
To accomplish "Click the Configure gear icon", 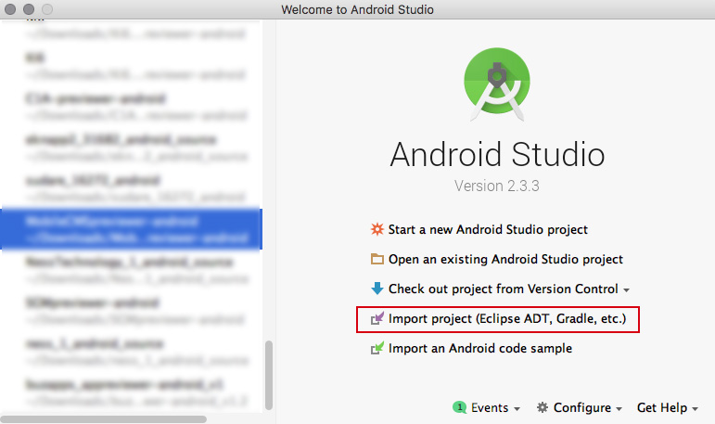I will 542,407.
